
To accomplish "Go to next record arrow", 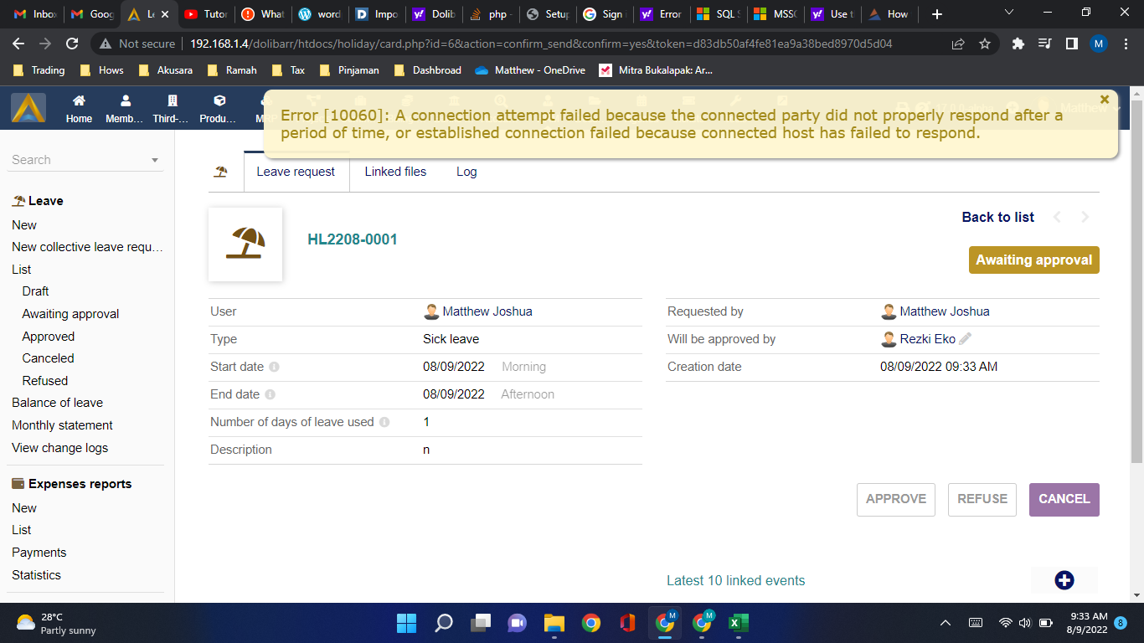I will click(x=1085, y=218).
